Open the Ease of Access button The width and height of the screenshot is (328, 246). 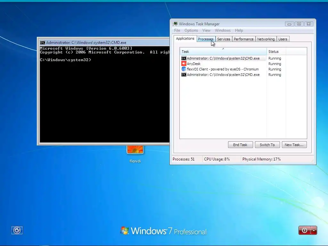pos(17,230)
